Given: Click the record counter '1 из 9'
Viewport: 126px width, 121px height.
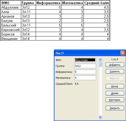Looking at the screenshot, I should pos(114,59).
